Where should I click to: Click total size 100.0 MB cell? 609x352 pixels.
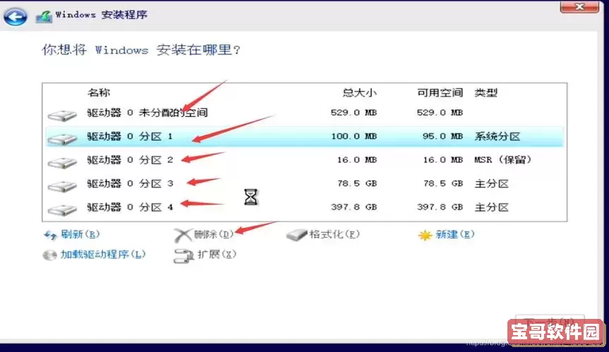(354, 137)
